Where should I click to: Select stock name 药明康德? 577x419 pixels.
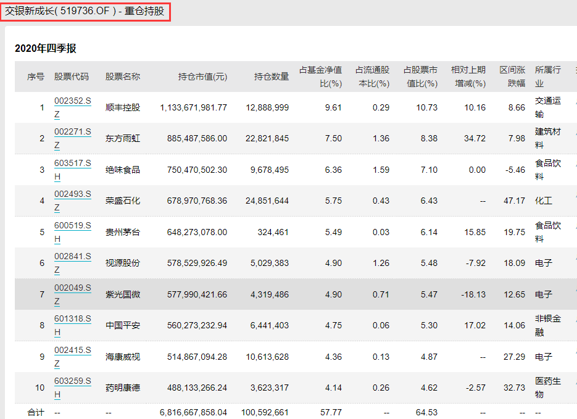tap(123, 388)
